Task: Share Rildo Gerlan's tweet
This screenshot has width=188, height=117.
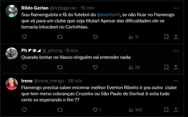Action: [176, 37]
